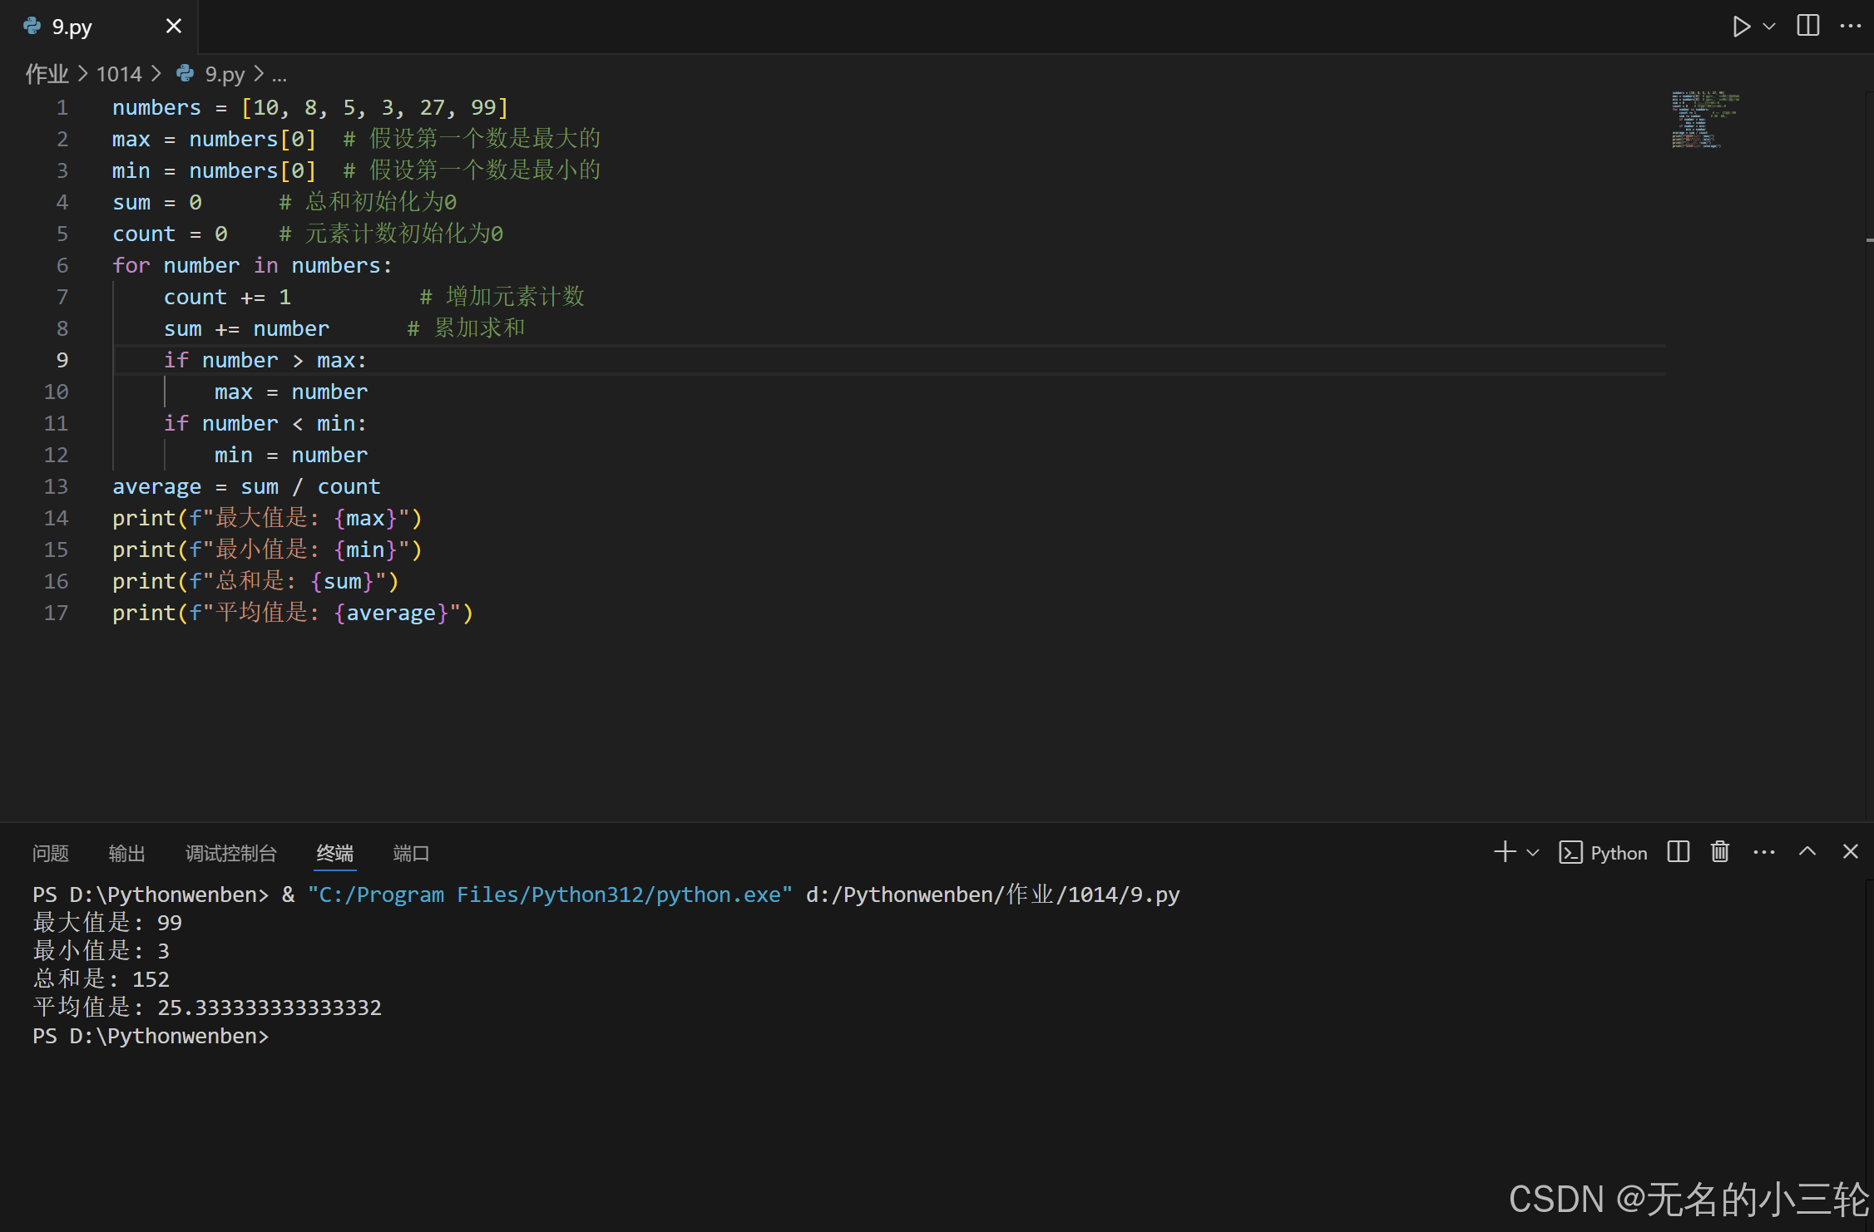Open terminal panel more actions ellipsis

click(x=1763, y=852)
